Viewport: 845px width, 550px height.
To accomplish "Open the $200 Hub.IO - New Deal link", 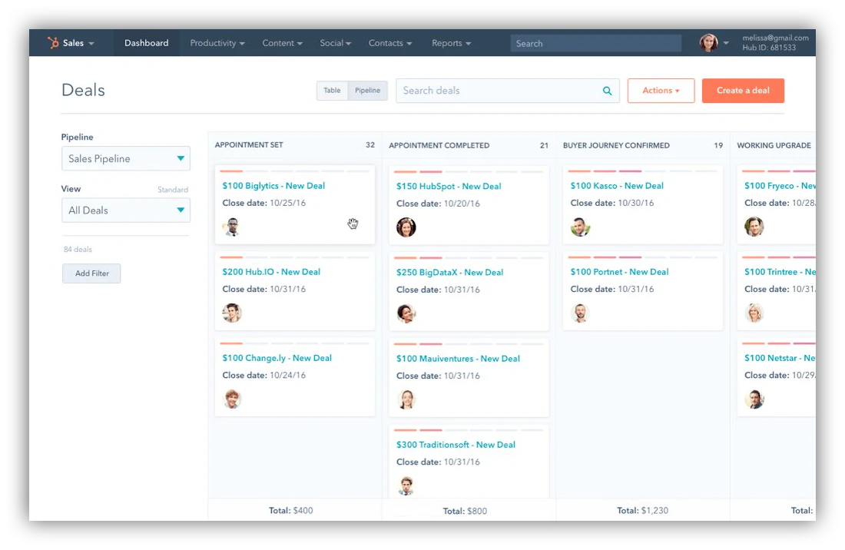I will [271, 272].
